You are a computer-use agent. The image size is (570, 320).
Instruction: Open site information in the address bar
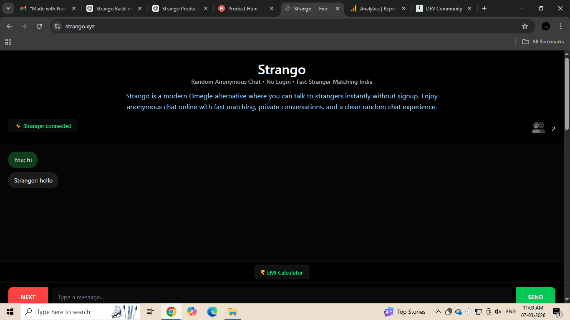pyautogui.click(x=57, y=26)
